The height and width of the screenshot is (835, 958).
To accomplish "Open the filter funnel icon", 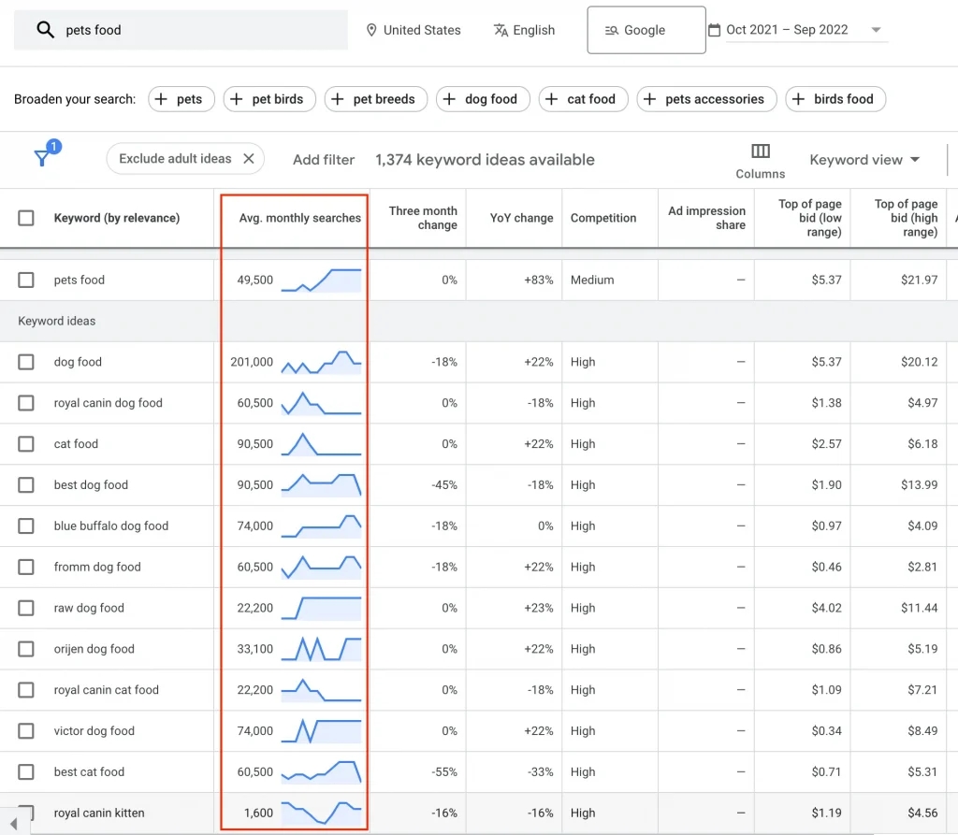I will 42,158.
